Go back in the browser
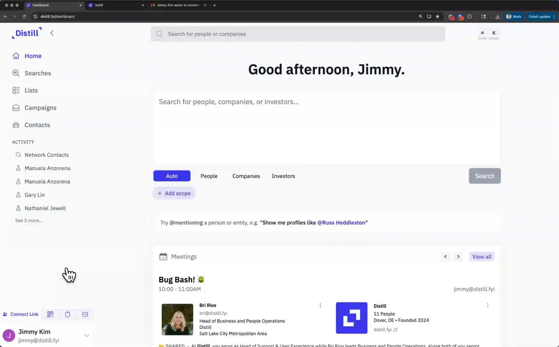 point(5,17)
